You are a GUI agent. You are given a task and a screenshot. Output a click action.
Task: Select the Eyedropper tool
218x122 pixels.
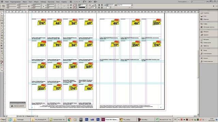(2, 54)
